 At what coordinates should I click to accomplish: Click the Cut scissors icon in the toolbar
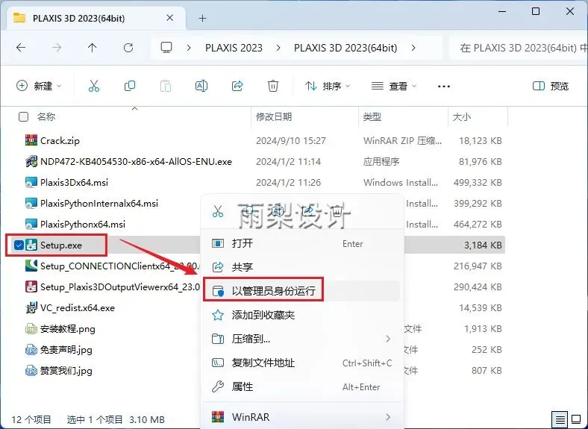pos(94,86)
